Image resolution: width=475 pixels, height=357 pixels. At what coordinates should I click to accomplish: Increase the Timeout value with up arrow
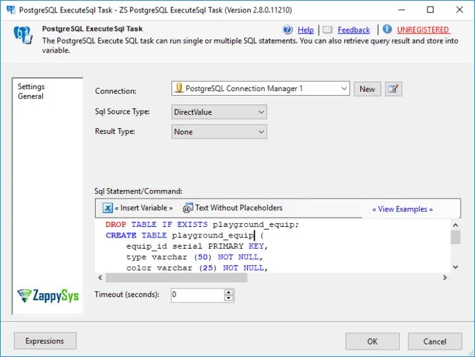pyautogui.click(x=229, y=292)
